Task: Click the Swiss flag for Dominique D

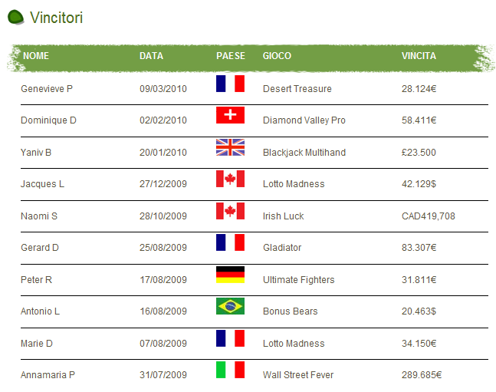Action: 230,115
